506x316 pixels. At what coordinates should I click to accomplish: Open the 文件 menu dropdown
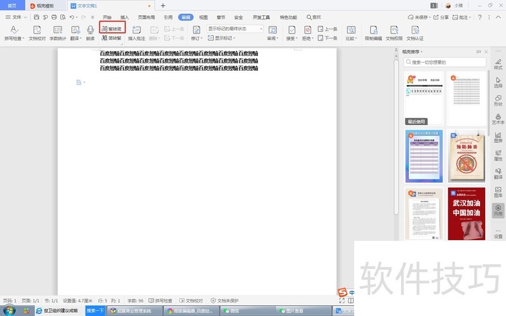16,17
